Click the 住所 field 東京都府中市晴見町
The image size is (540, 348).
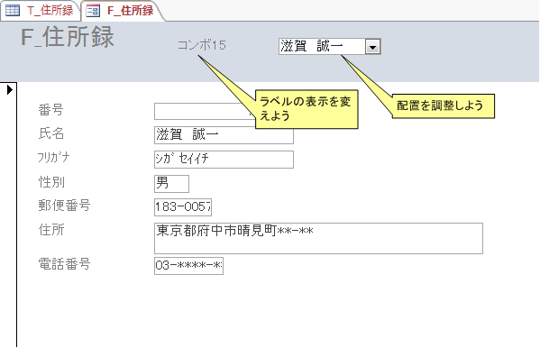coord(318,238)
